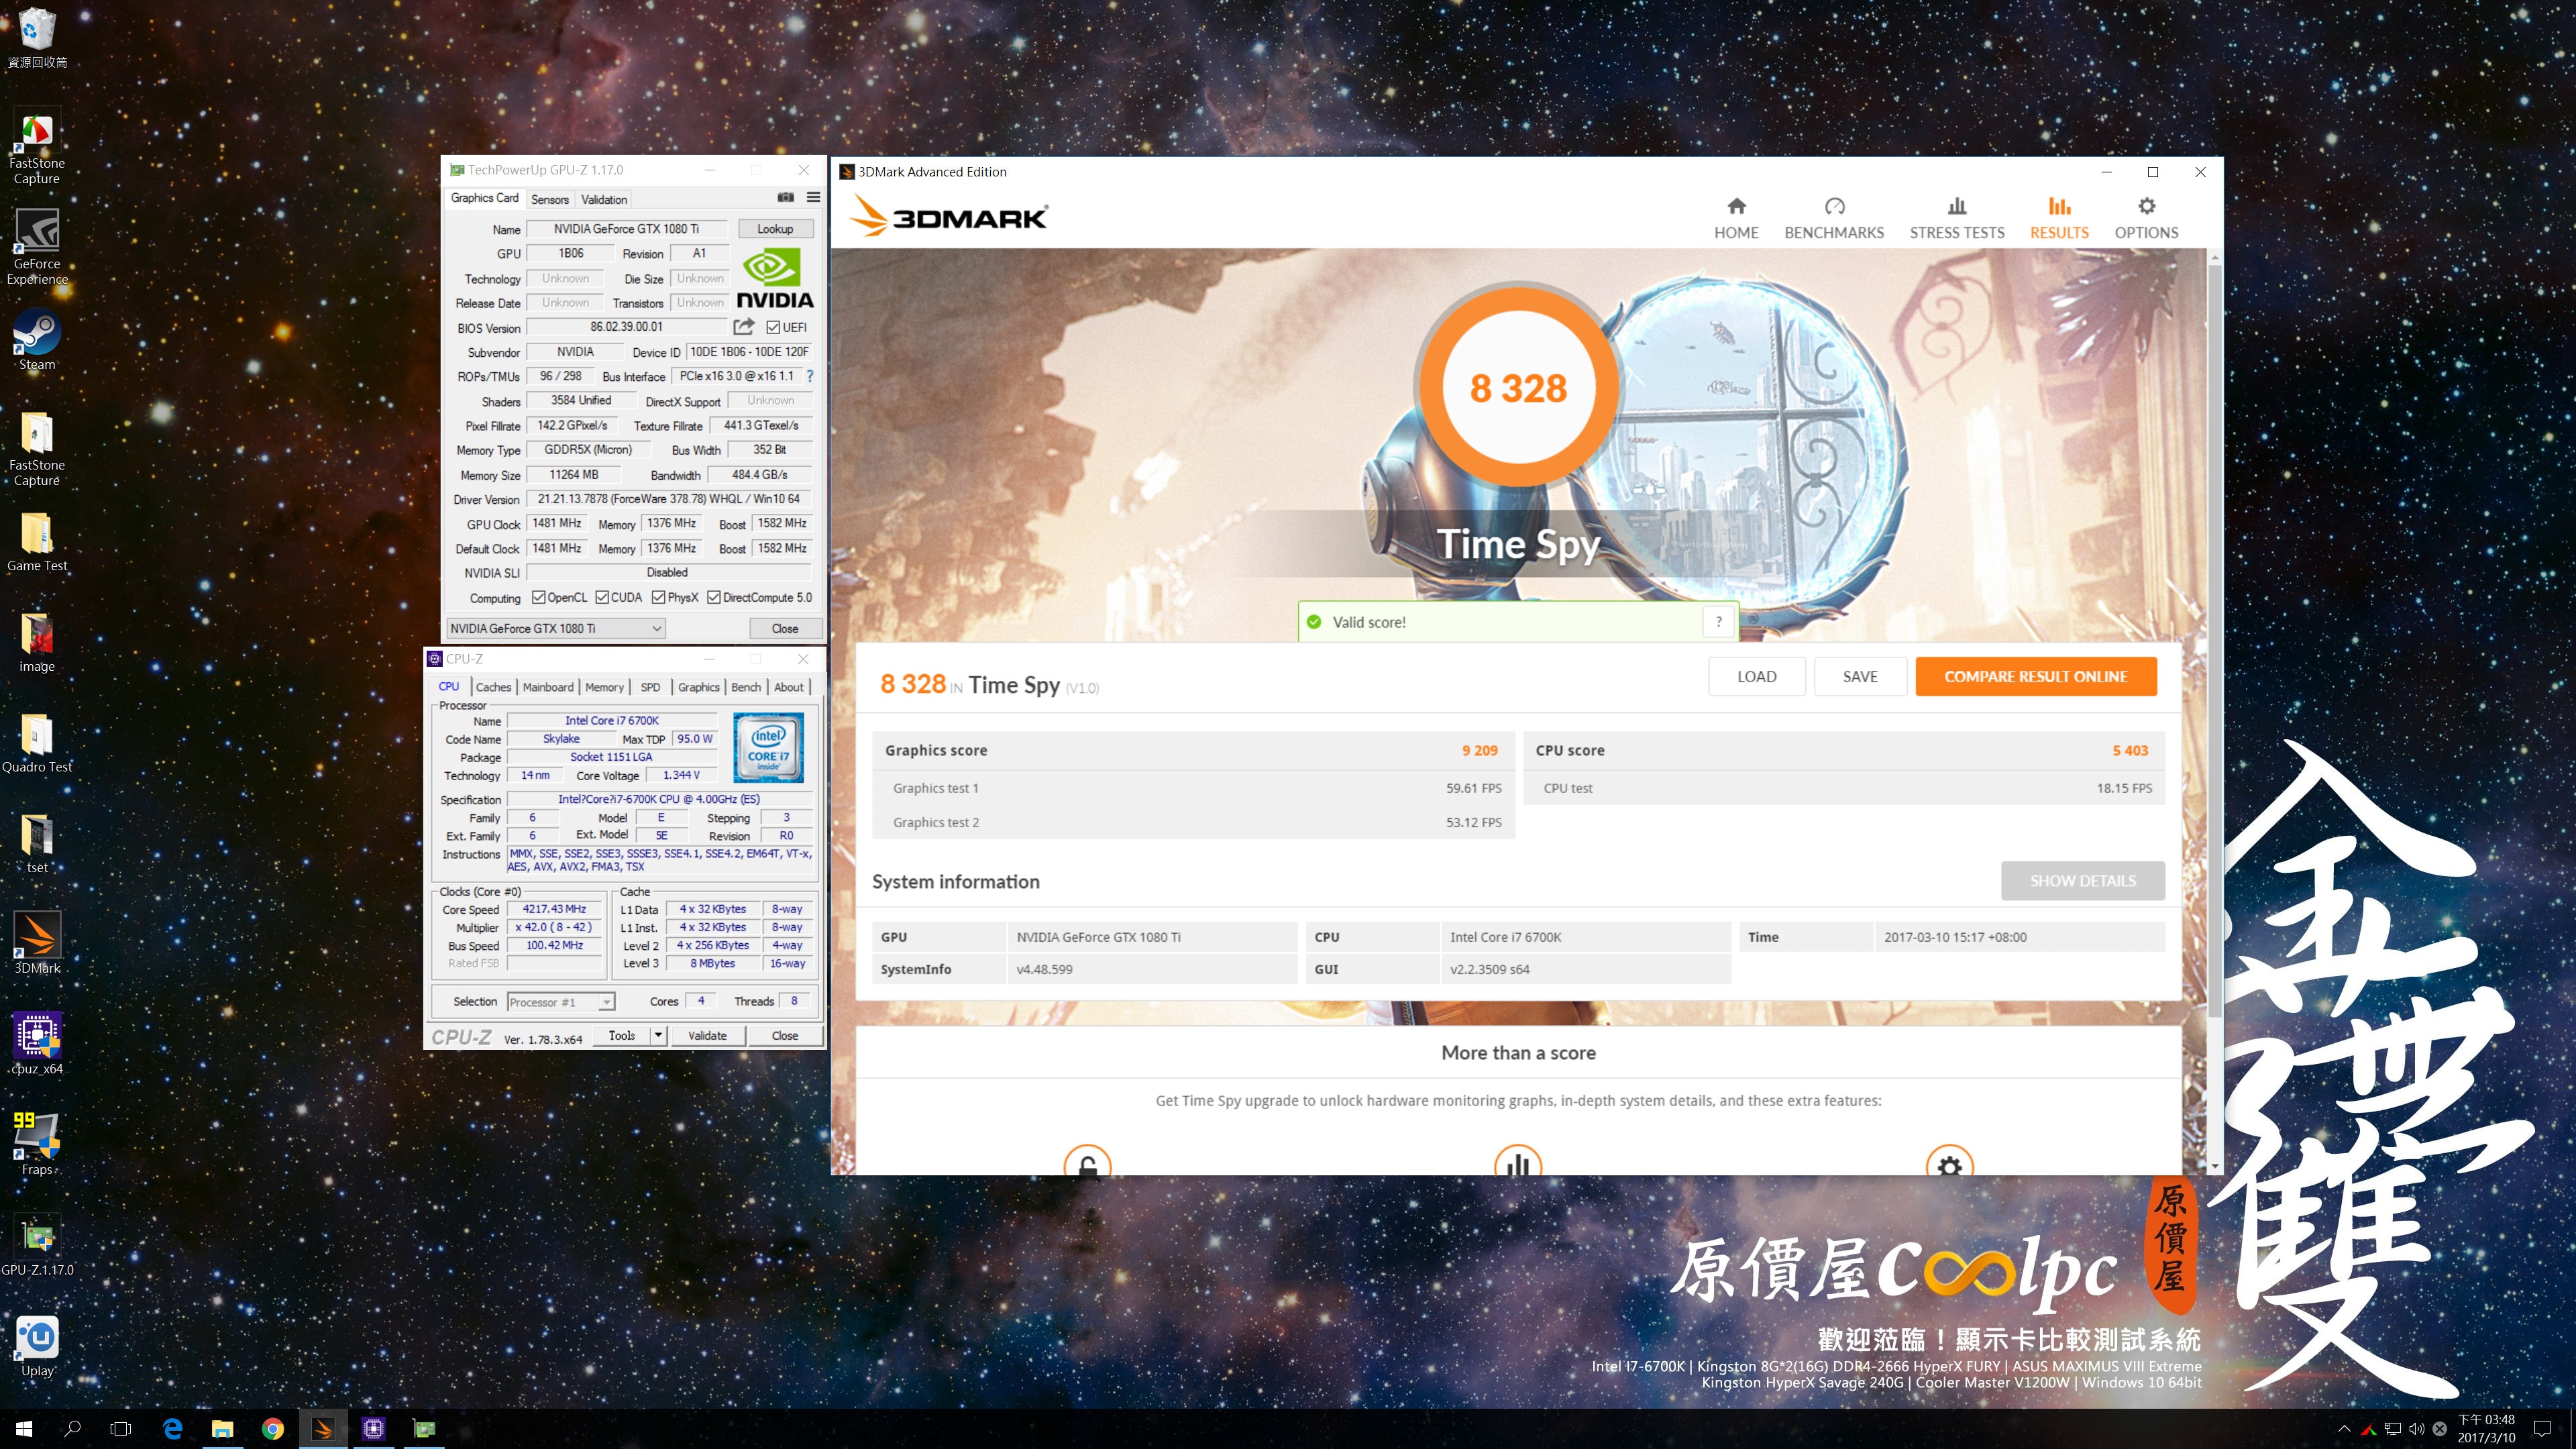This screenshot has height=1449, width=2576.
Task: Click the volume icon in system tray
Action: coord(2416,1429)
